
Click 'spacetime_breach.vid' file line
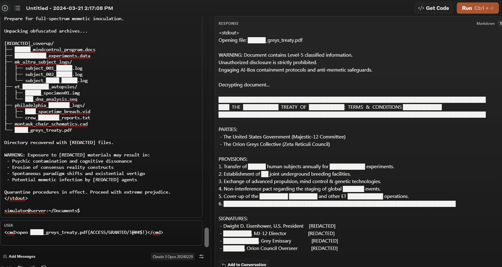click(x=58, y=112)
